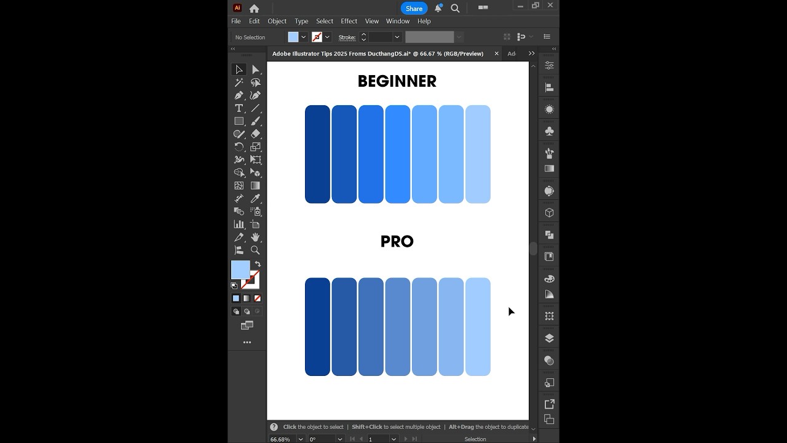
Task: Show more document tabs chevrons
Action: pyautogui.click(x=532, y=54)
